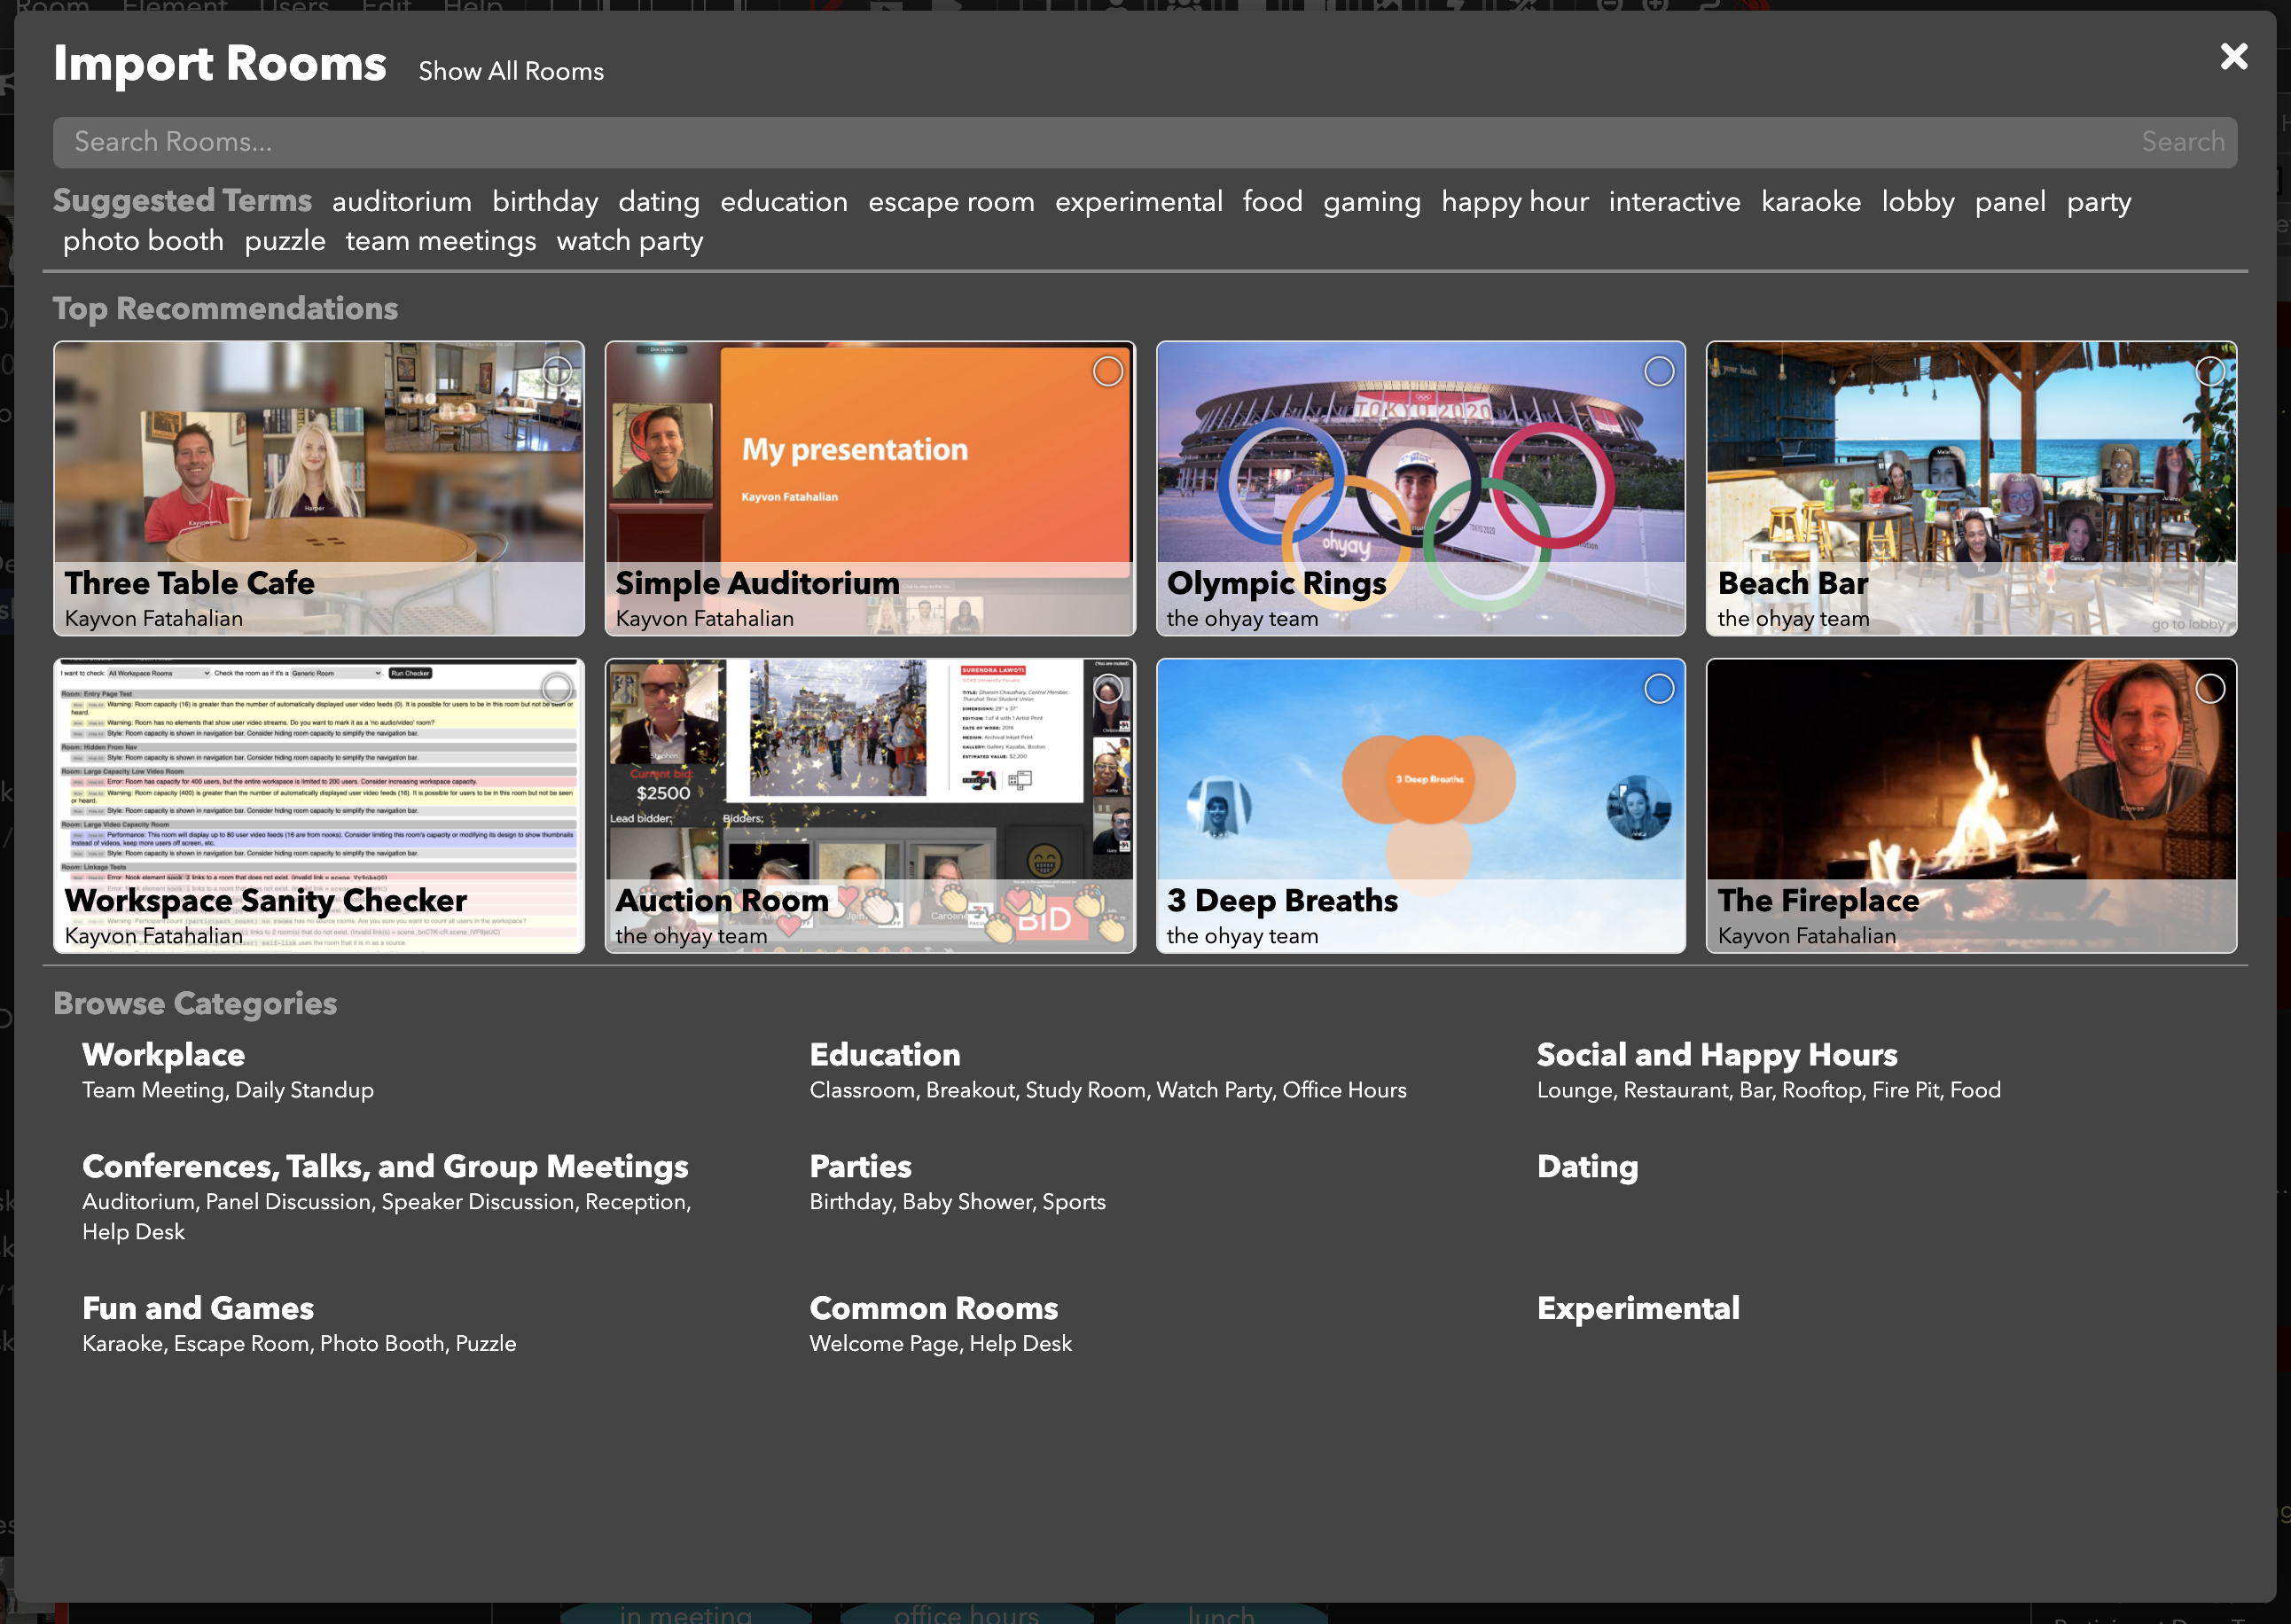2291x1624 pixels.
Task: Click Show All Rooms link
Action: (511, 72)
